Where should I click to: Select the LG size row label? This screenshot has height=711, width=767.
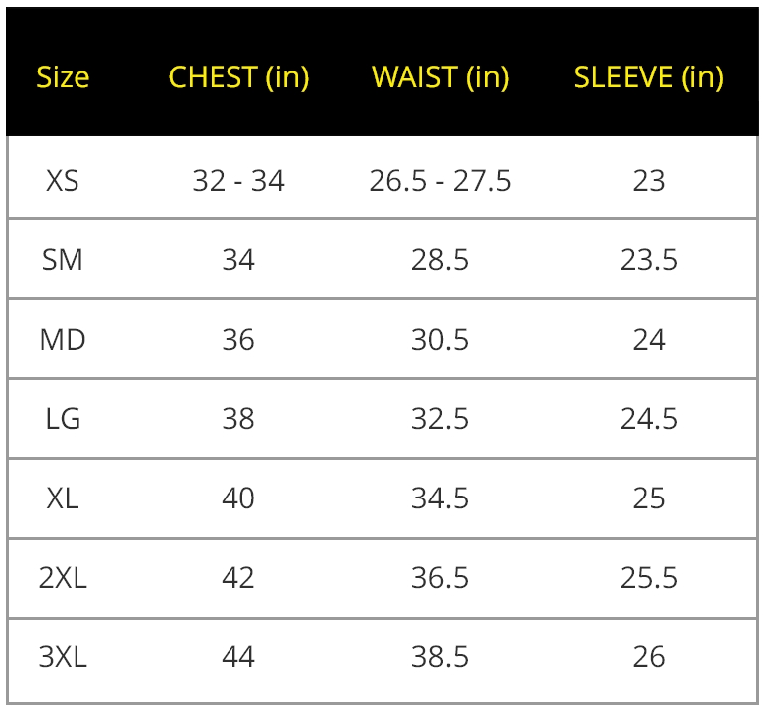[x=63, y=419]
